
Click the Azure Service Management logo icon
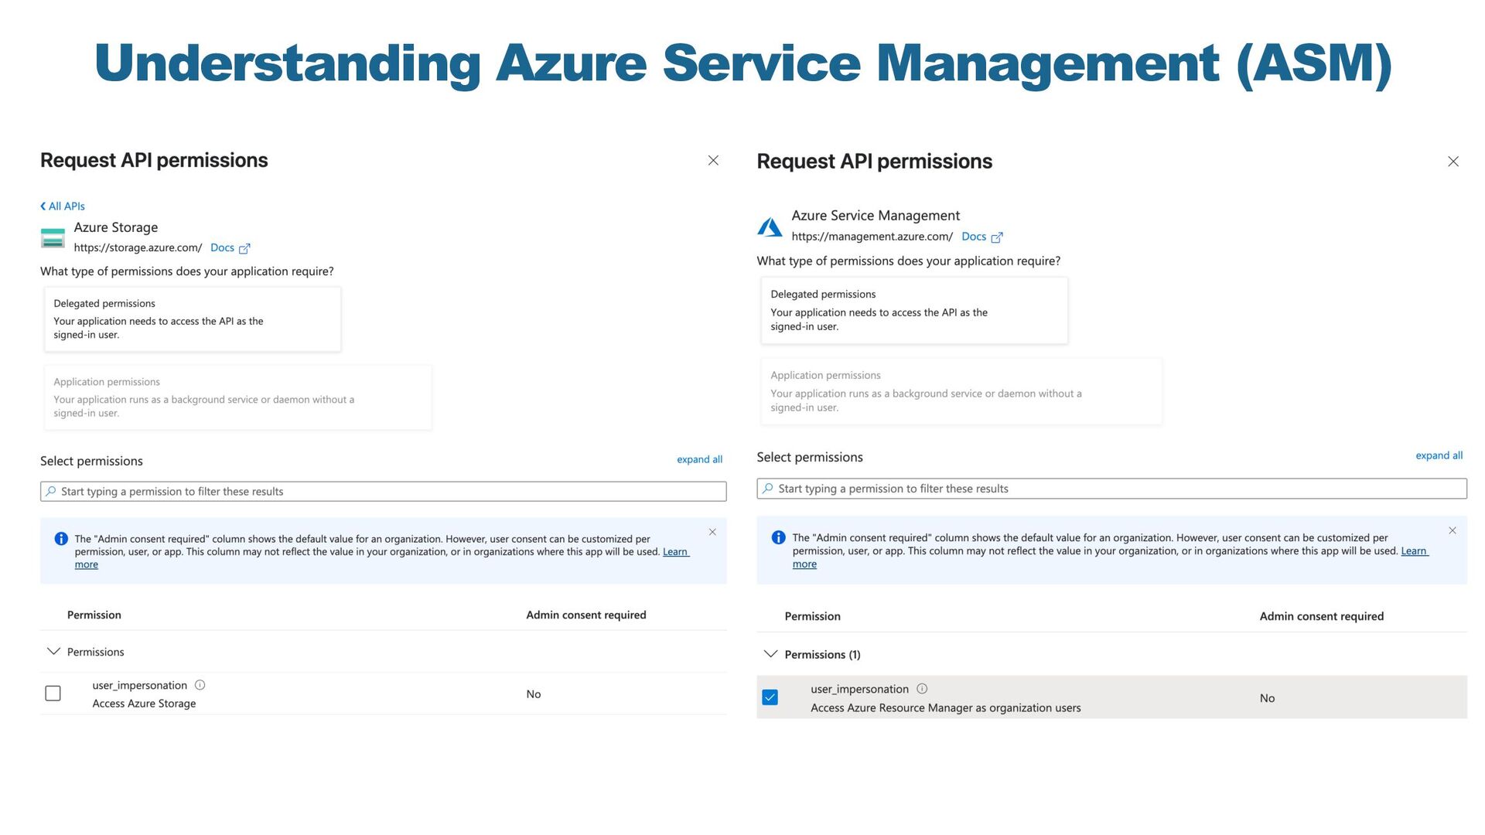click(x=770, y=227)
